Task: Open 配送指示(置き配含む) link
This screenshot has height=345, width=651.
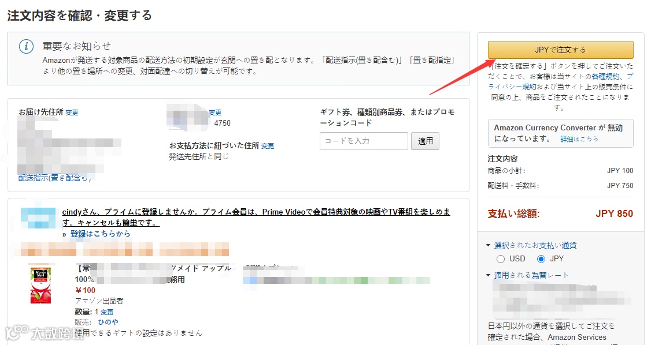Action: (54, 178)
